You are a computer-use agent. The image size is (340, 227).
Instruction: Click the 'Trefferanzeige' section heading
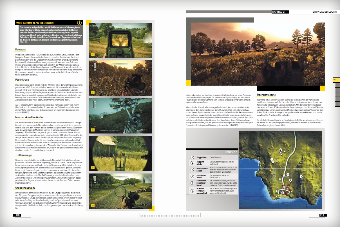point(23,155)
